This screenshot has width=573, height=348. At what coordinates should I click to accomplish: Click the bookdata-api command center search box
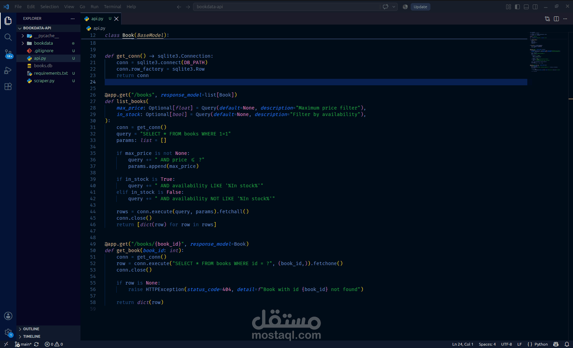pyautogui.click(x=286, y=7)
